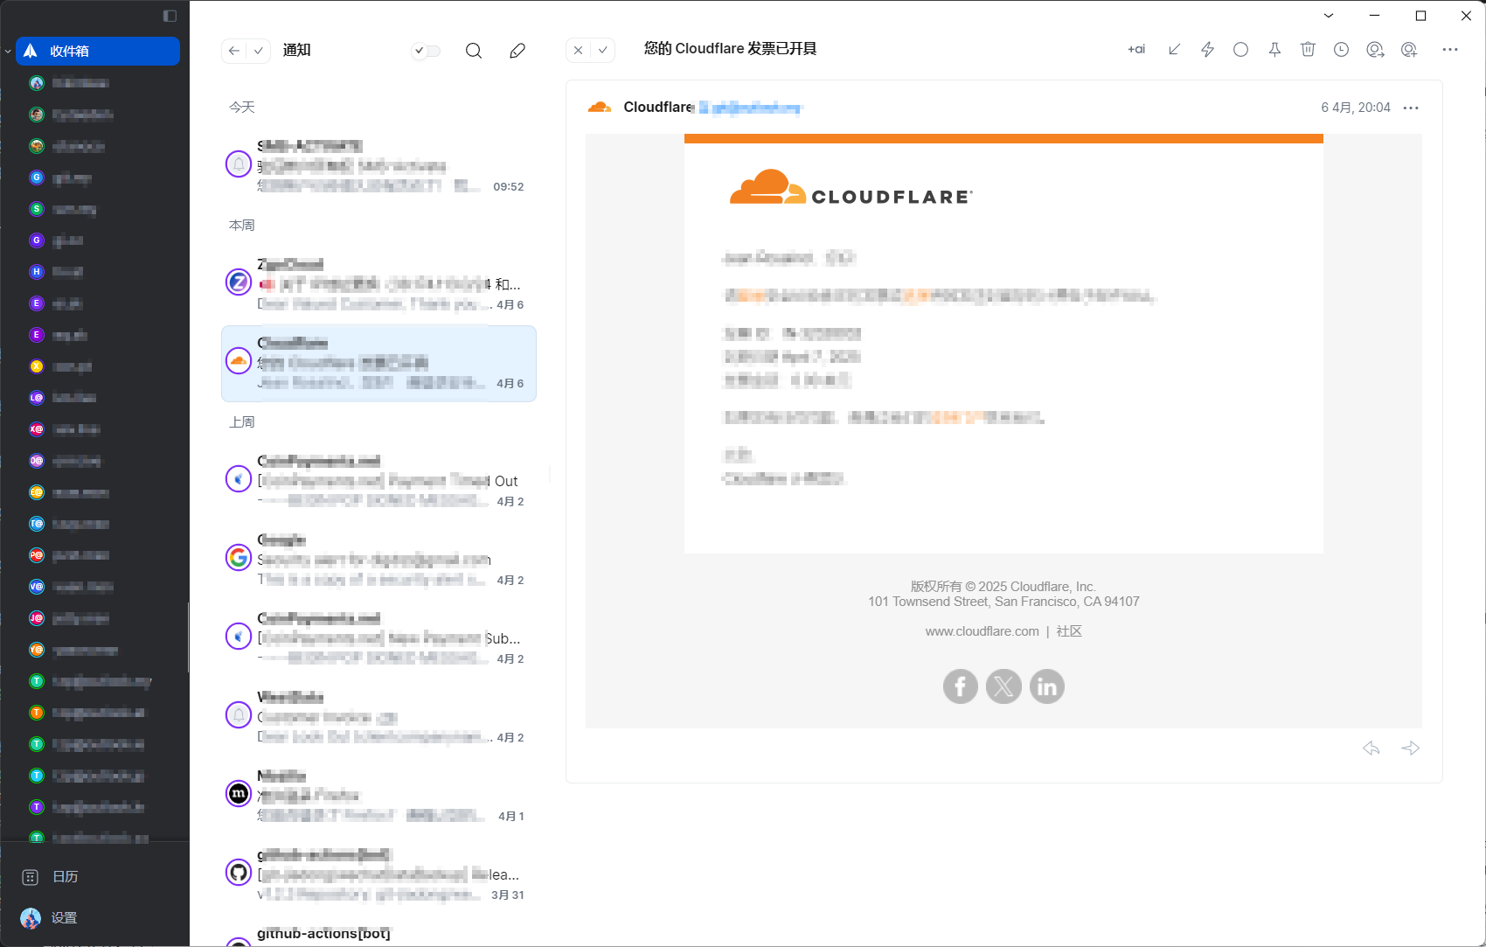Screen dimensions: 1486x947
Task: Open the title bar chevron dropdown
Action: [1329, 16]
